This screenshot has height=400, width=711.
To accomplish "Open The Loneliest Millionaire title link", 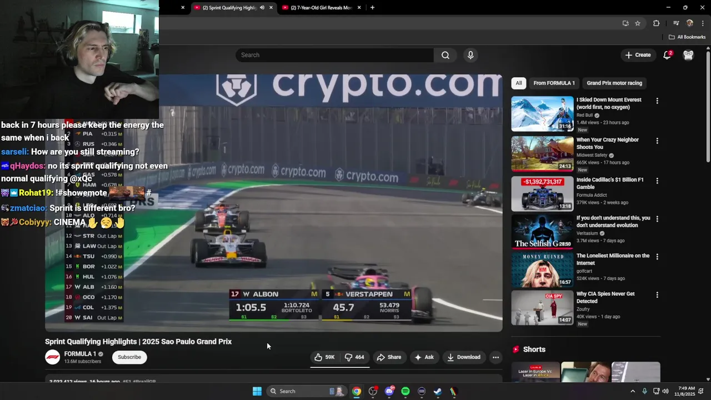I will pos(613,259).
